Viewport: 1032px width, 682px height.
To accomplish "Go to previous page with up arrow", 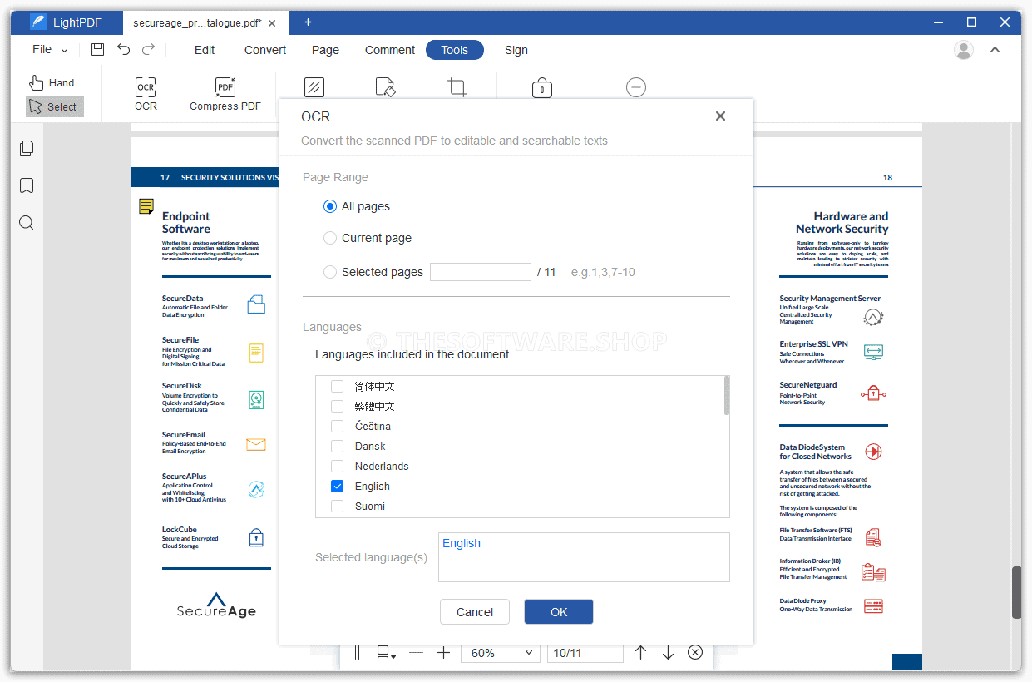I will pos(640,653).
